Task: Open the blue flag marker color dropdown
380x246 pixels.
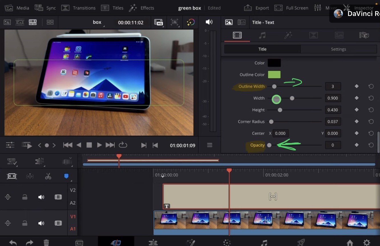Action: (66, 177)
